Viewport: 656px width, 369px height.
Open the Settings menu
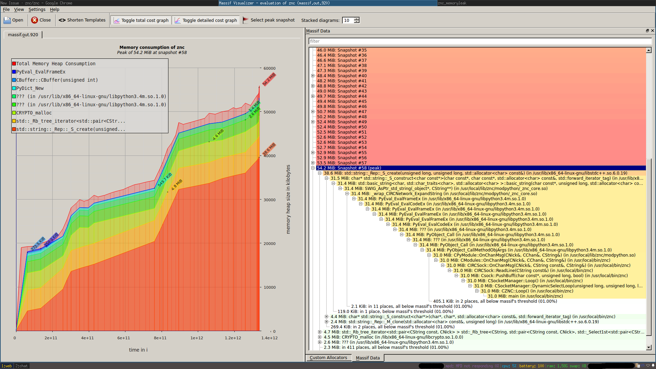coord(37,10)
